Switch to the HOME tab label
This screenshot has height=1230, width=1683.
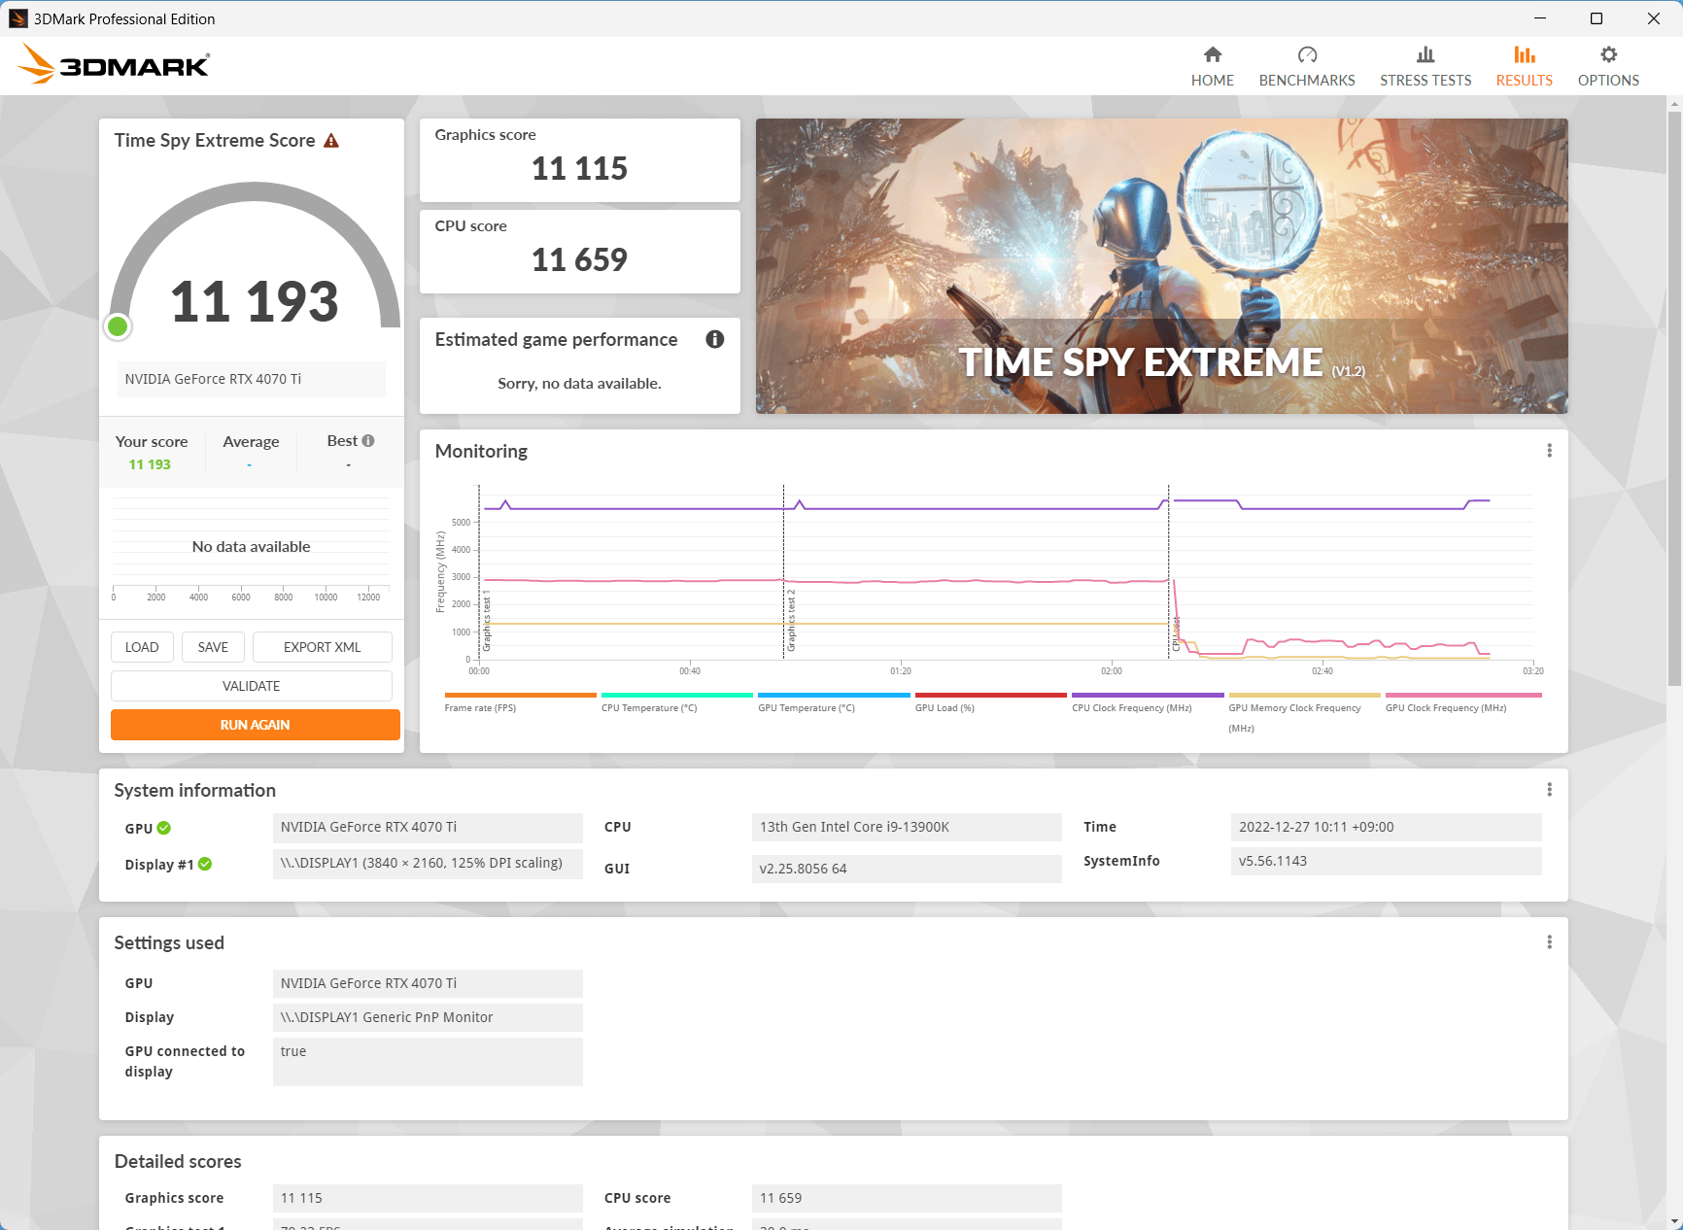(x=1213, y=81)
